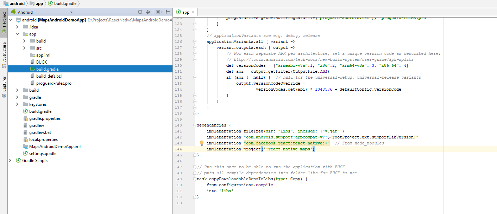This screenshot has width=497, height=214.
Task: Expand the Gradle Scripts node arrow
Action: pyautogui.click(x=10, y=161)
